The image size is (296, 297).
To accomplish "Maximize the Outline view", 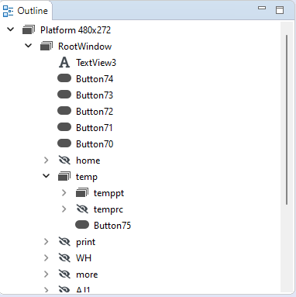I will point(280,10).
